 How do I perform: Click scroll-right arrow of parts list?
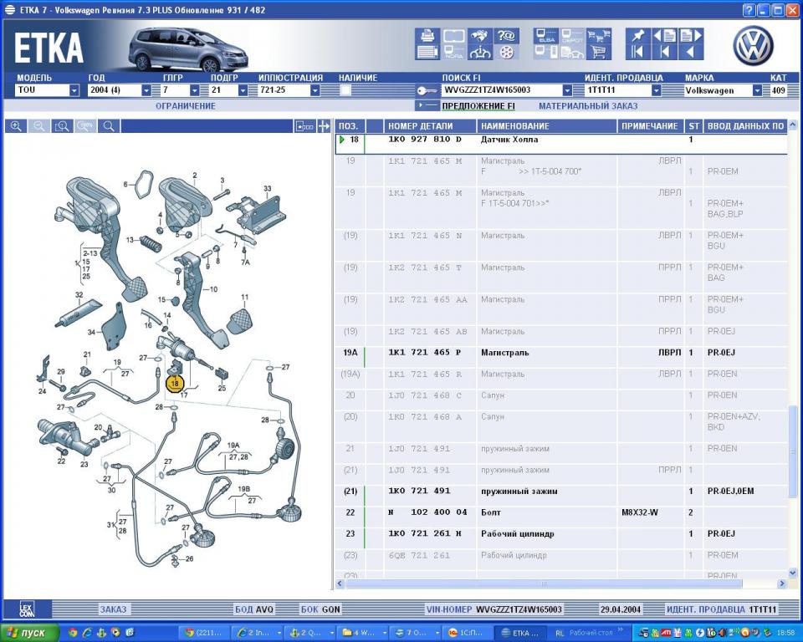coord(781,583)
